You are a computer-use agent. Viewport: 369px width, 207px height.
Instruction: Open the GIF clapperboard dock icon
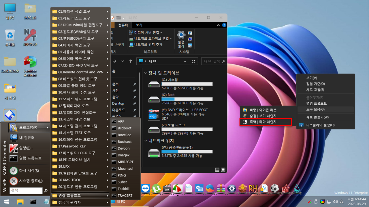[x=167, y=188]
